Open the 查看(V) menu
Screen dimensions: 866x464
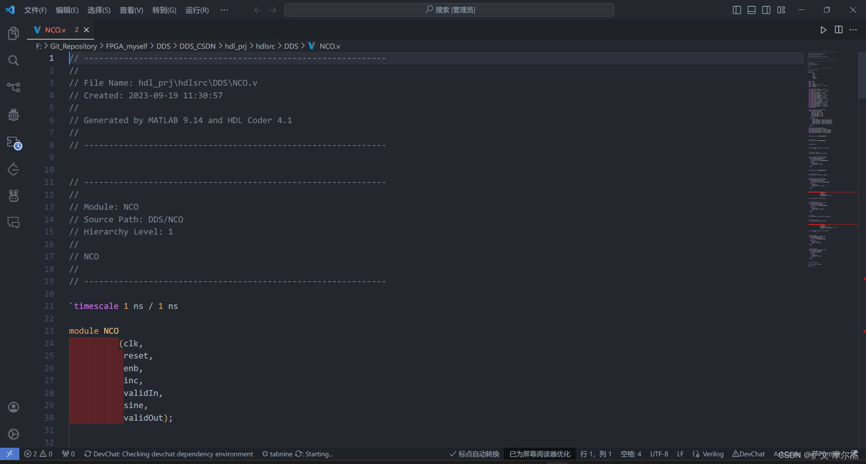131,10
